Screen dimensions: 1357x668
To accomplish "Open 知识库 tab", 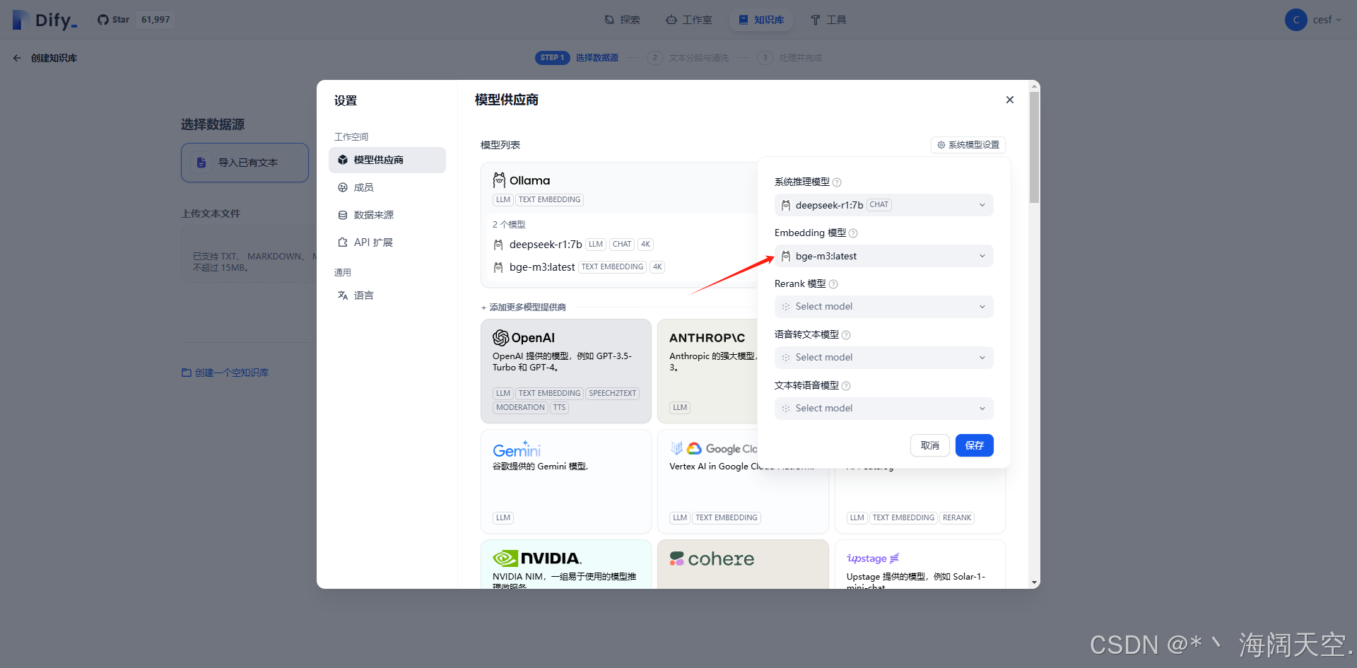I will (761, 20).
